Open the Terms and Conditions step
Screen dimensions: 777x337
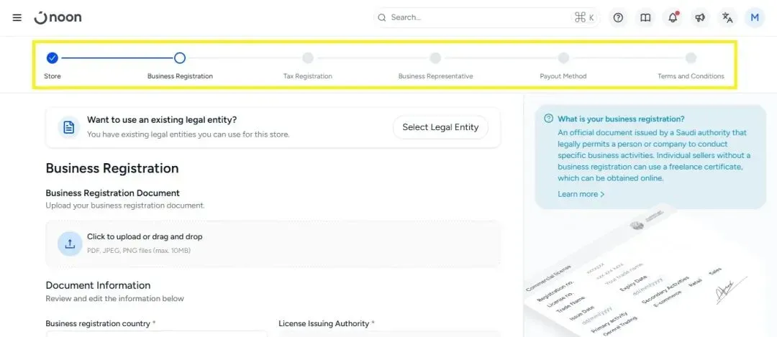click(691, 66)
